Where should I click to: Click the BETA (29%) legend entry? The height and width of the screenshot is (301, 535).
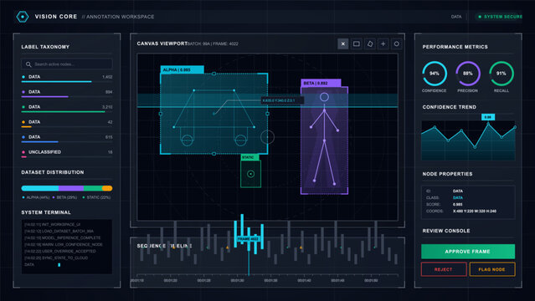(64, 197)
